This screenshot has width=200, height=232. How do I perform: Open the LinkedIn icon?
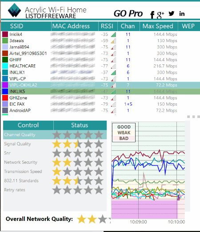[x=182, y=14]
